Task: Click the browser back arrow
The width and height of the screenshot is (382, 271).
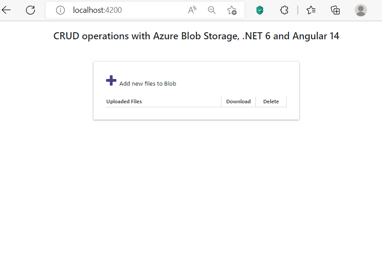Action: pyautogui.click(x=7, y=10)
